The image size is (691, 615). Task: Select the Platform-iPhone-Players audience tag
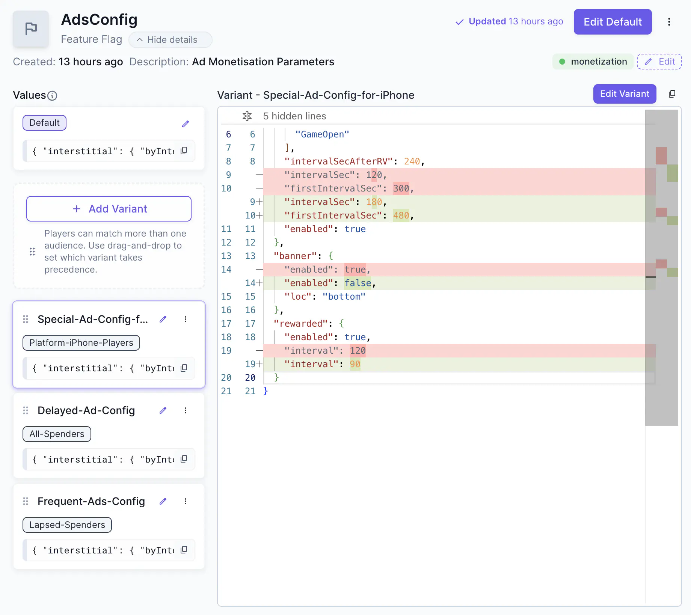(81, 342)
